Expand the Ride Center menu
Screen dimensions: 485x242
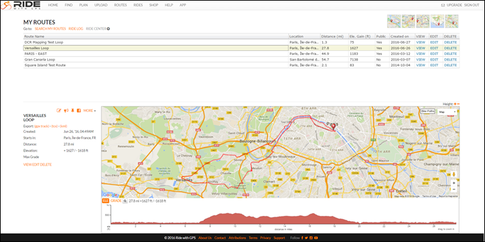pyautogui.click(x=98, y=29)
